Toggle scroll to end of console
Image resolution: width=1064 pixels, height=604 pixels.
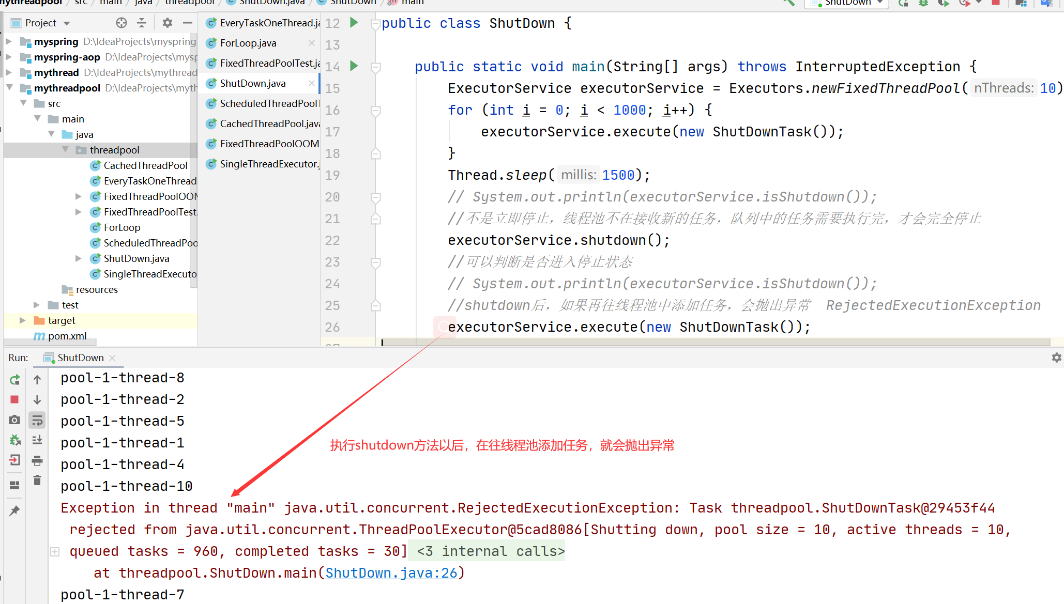(x=37, y=440)
